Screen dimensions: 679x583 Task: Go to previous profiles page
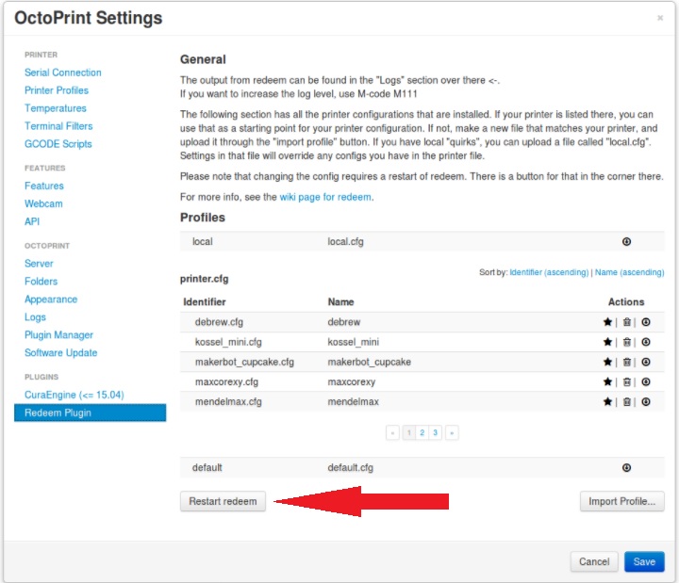[x=392, y=432]
